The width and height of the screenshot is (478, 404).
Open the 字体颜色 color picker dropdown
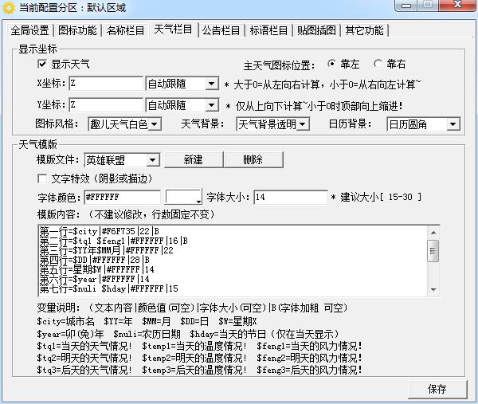pyautogui.click(x=194, y=197)
